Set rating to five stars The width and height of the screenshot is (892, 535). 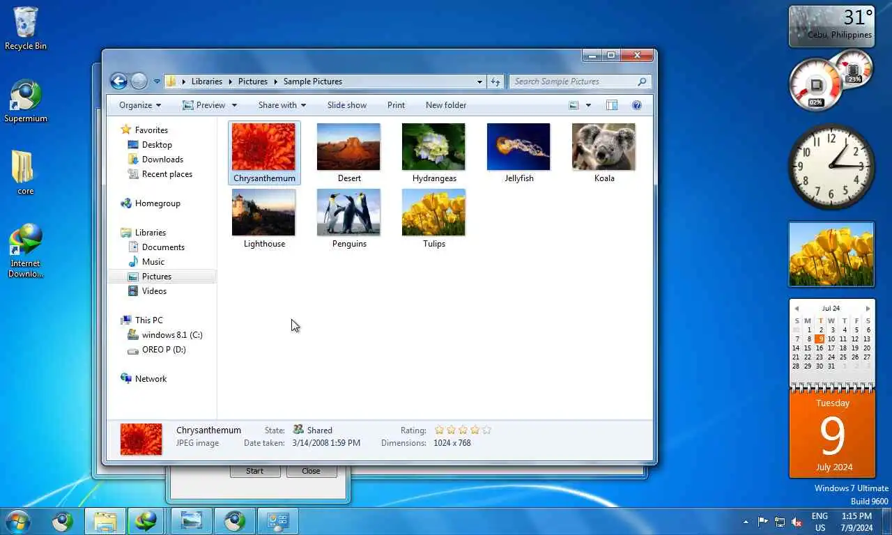click(x=486, y=430)
